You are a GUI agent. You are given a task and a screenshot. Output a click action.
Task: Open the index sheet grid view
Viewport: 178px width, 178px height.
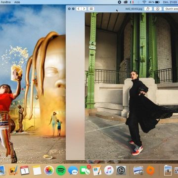(x=91, y=9)
